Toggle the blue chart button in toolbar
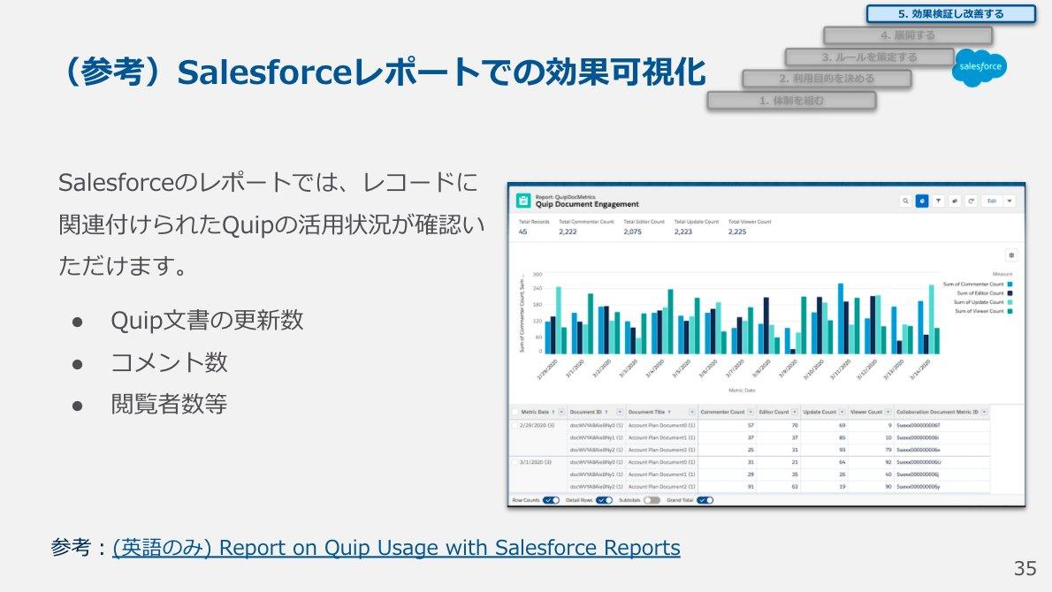 pyautogui.click(x=922, y=201)
